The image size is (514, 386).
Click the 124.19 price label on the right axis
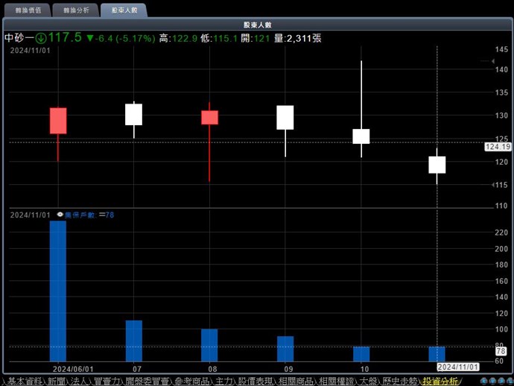[496, 147]
